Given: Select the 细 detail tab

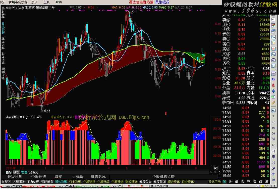Looking at the screenshot, I should (x=237, y=182).
